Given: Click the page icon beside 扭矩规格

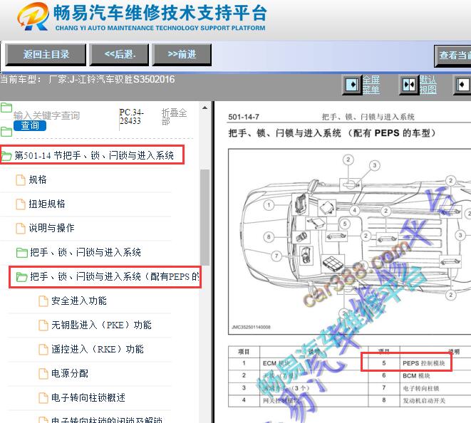Looking at the screenshot, I should 21,204.
